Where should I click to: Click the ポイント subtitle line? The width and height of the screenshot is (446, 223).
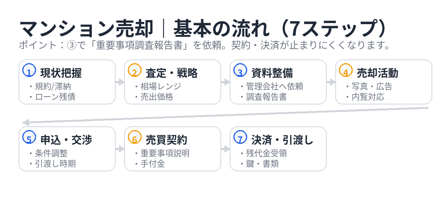click(x=204, y=45)
